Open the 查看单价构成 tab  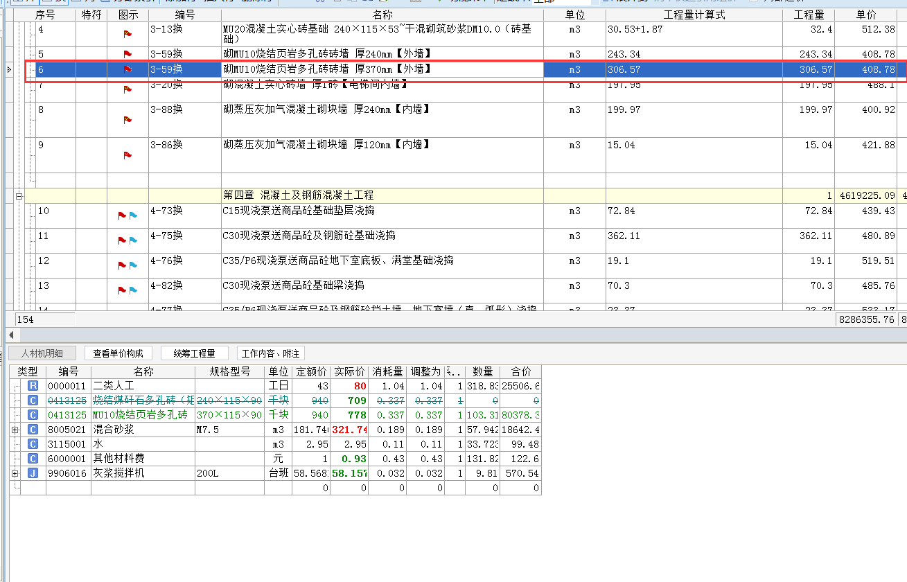(118, 353)
